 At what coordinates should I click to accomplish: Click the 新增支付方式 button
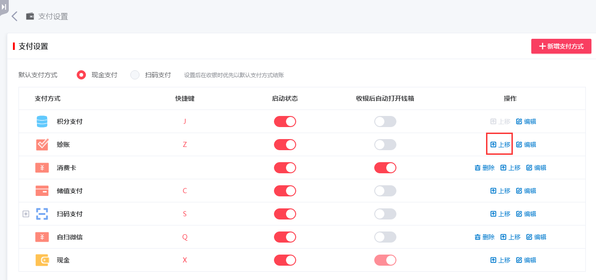click(x=561, y=46)
